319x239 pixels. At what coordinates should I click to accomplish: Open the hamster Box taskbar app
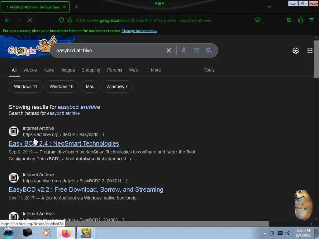pos(86,233)
